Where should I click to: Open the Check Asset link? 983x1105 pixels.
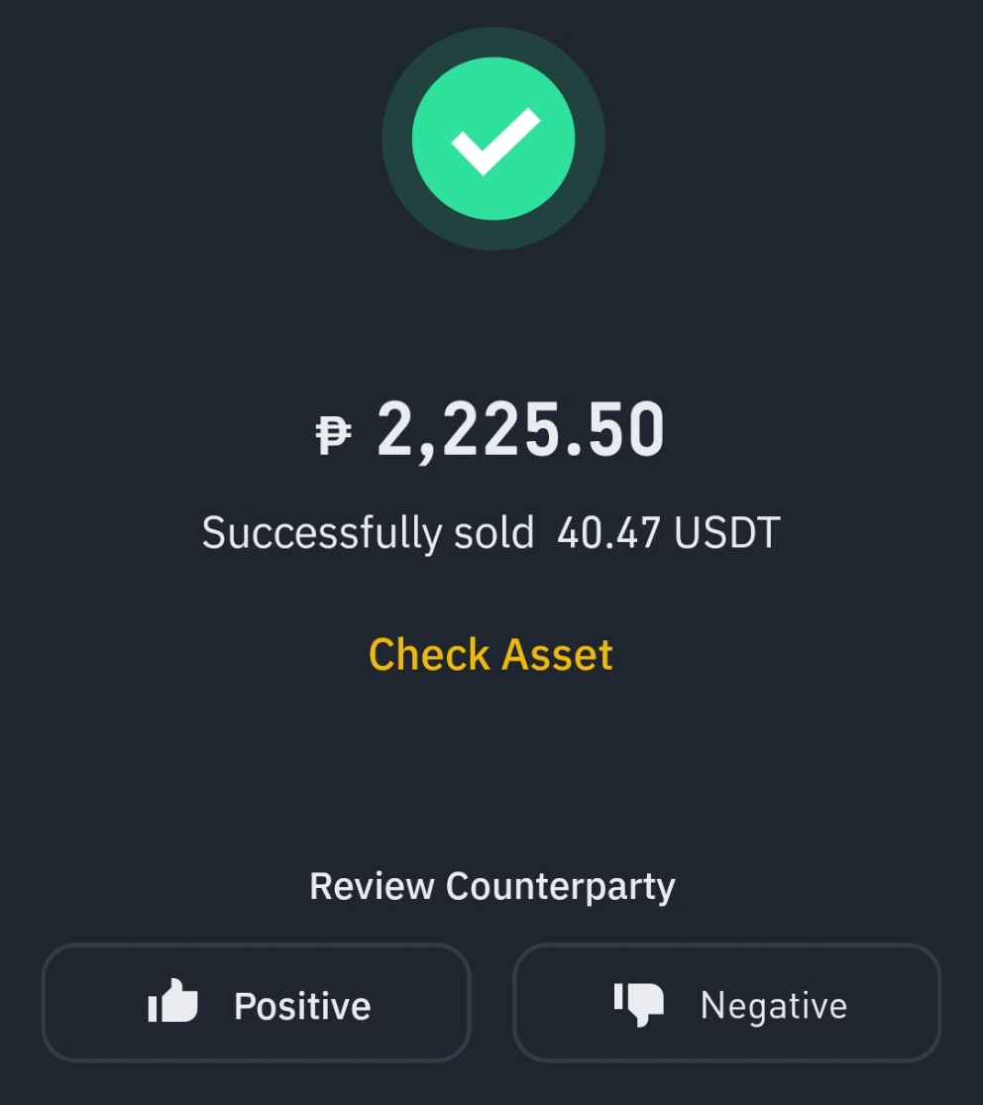(x=491, y=655)
